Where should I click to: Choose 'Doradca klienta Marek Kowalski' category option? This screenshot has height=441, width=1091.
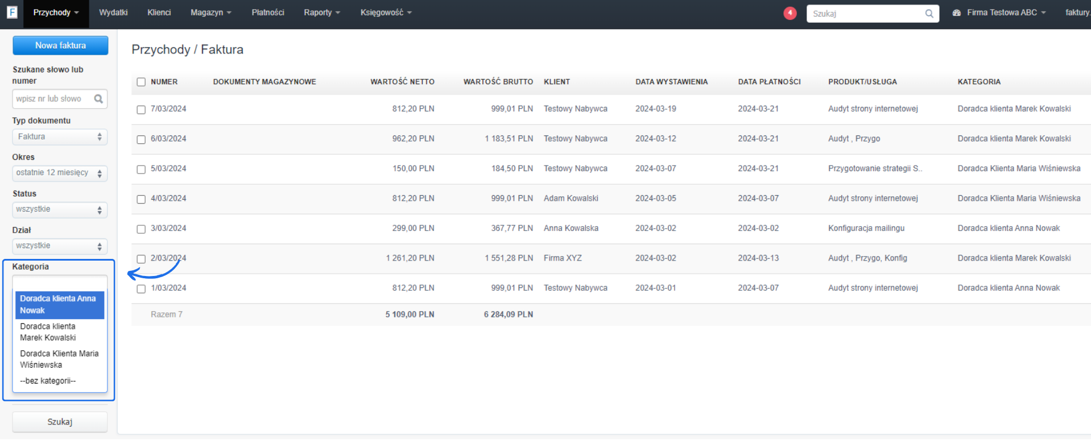click(x=48, y=332)
